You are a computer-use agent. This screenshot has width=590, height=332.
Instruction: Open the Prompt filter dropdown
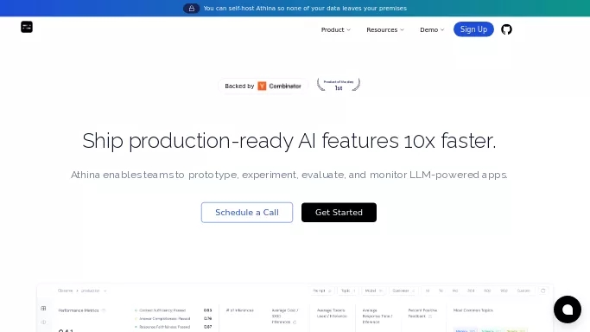coord(321,290)
